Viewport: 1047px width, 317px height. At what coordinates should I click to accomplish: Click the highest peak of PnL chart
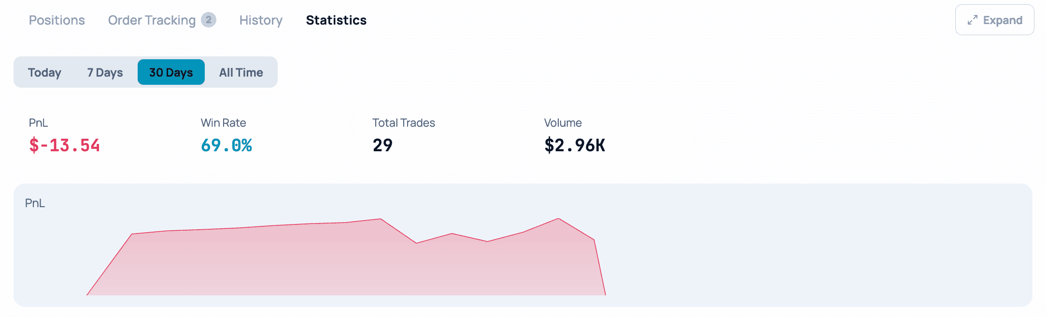click(558, 219)
